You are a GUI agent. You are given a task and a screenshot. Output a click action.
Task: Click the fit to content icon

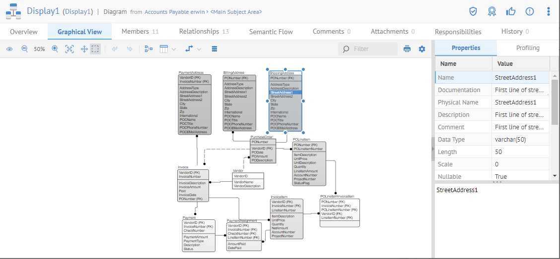point(70,49)
